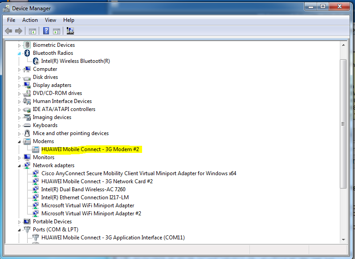
Task: Click the Computer category icon
Action: 27,69
